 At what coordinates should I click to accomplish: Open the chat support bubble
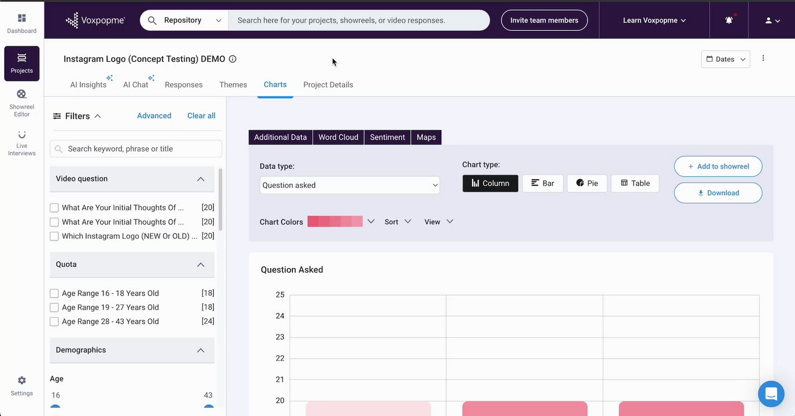pyautogui.click(x=771, y=394)
